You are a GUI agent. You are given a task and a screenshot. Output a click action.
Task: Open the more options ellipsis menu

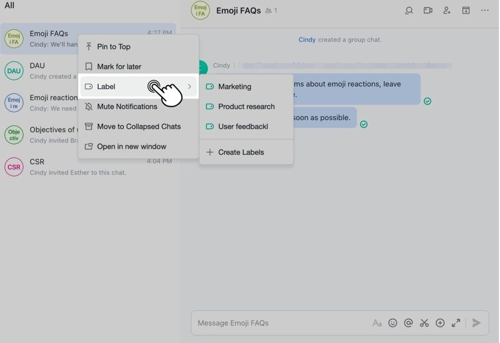point(485,10)
